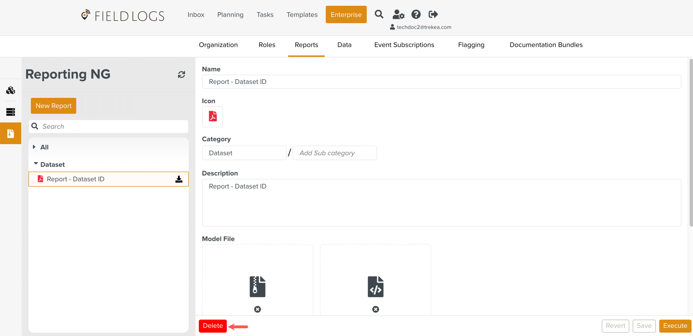Click the logout arrow icon
The image size is (693, 336).
[x=433, y=14]
